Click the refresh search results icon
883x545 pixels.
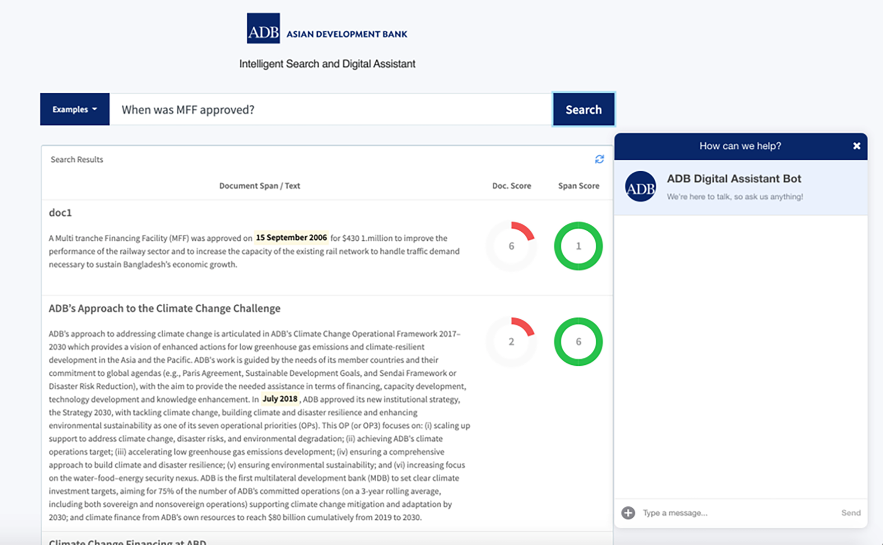(x=599, y=159)
